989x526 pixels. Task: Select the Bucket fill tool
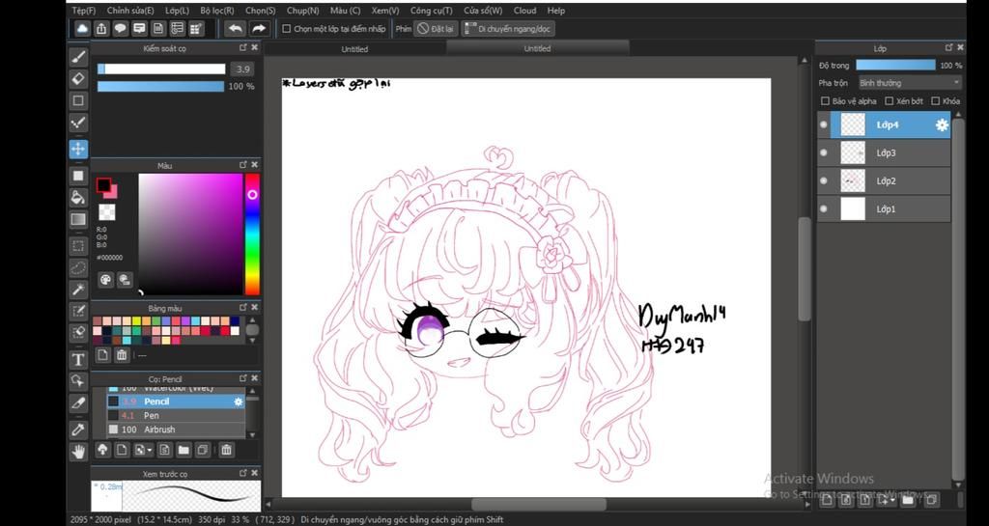tap(78, 197)
